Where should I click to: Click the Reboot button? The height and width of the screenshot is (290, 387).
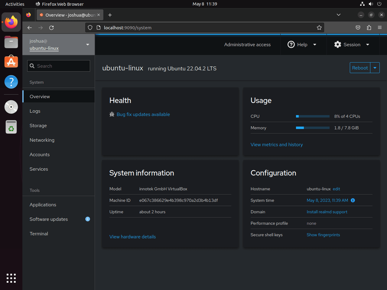[360, 68]
